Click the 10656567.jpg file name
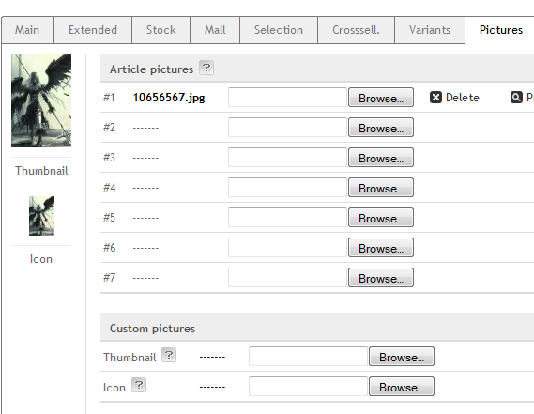Viewport: 534px width, 414px height. [x=169, y=98]
